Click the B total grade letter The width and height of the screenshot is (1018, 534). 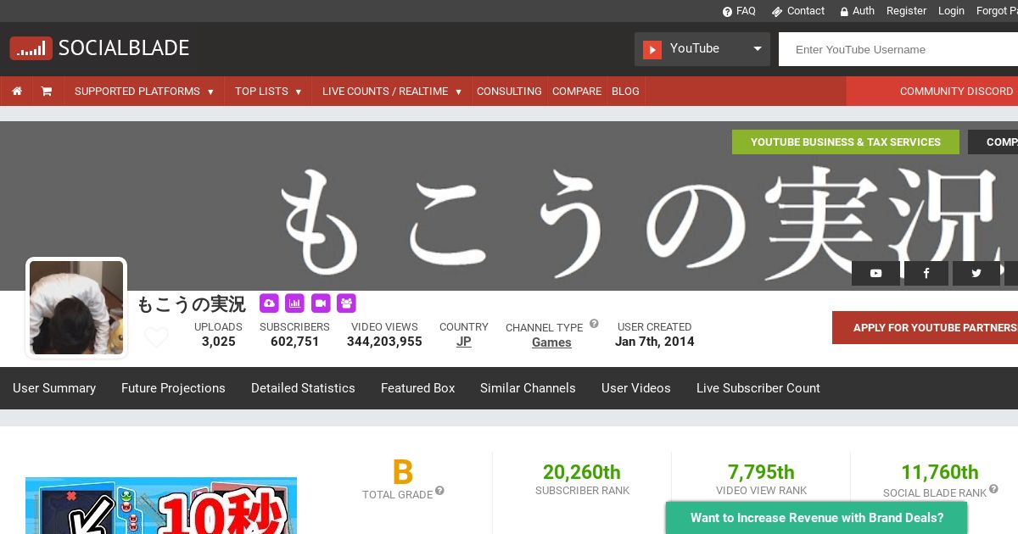pos(403,472)
